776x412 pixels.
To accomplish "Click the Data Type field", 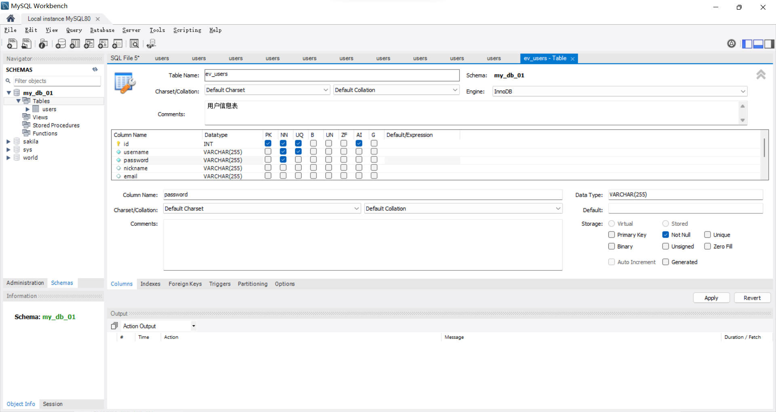I will [685, 195].
